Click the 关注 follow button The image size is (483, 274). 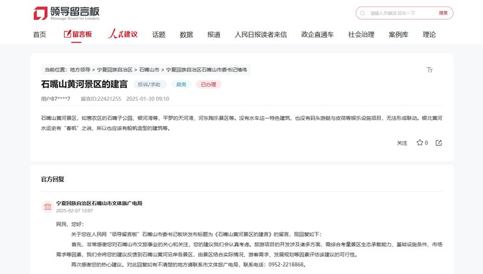pos(402,143)
